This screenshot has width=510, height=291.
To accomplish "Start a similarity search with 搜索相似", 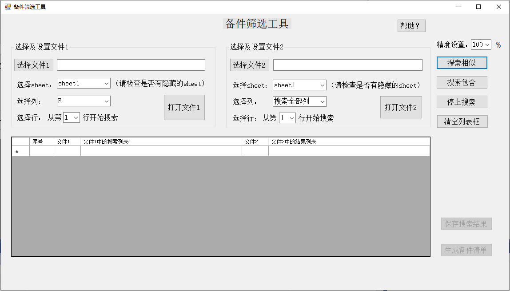I will point(462,62).
